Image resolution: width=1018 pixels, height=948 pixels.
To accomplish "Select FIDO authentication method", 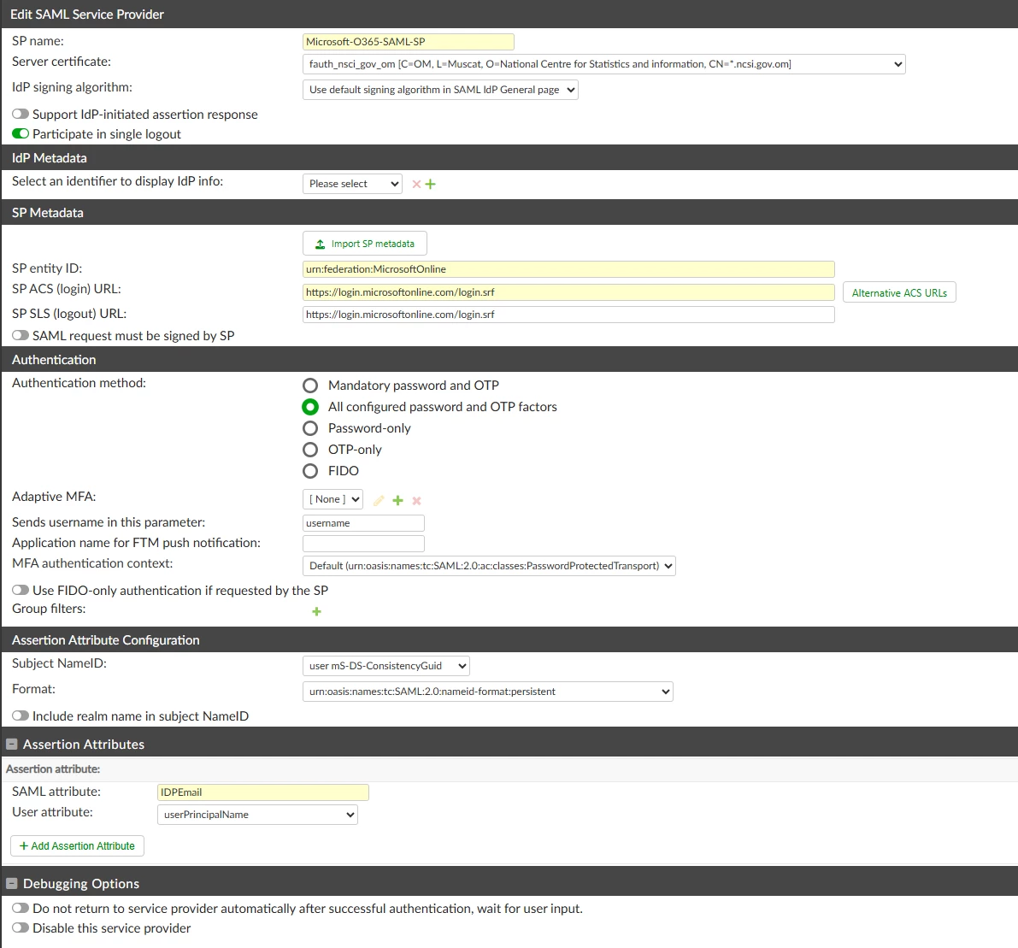I will pos(310,471).
